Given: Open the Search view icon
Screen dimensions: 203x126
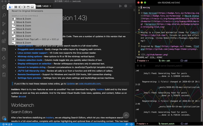Looking at the screenshot, I should (x=4, y=15).
